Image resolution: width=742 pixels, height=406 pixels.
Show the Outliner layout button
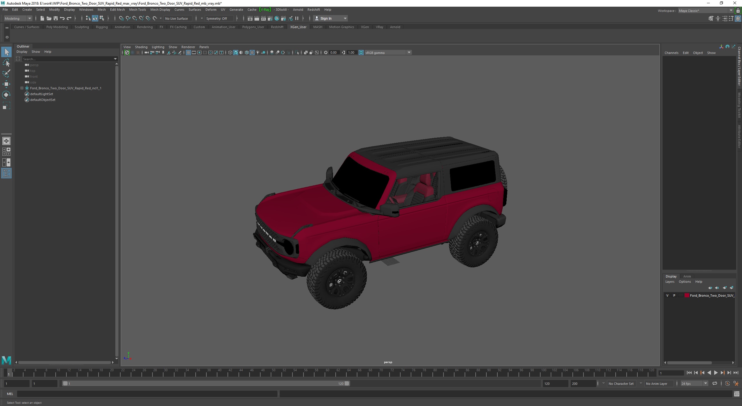(x=6, y=173)
